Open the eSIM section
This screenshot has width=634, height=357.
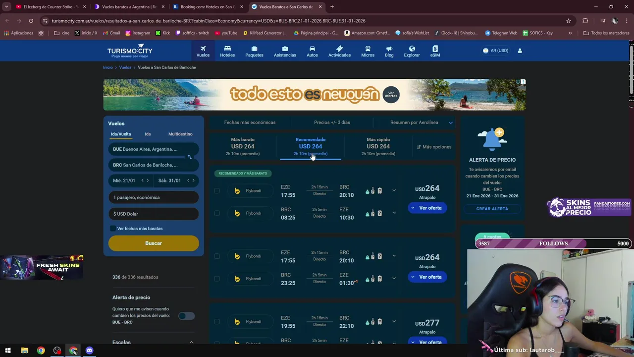pyautogui.click(x=435, y=51)
